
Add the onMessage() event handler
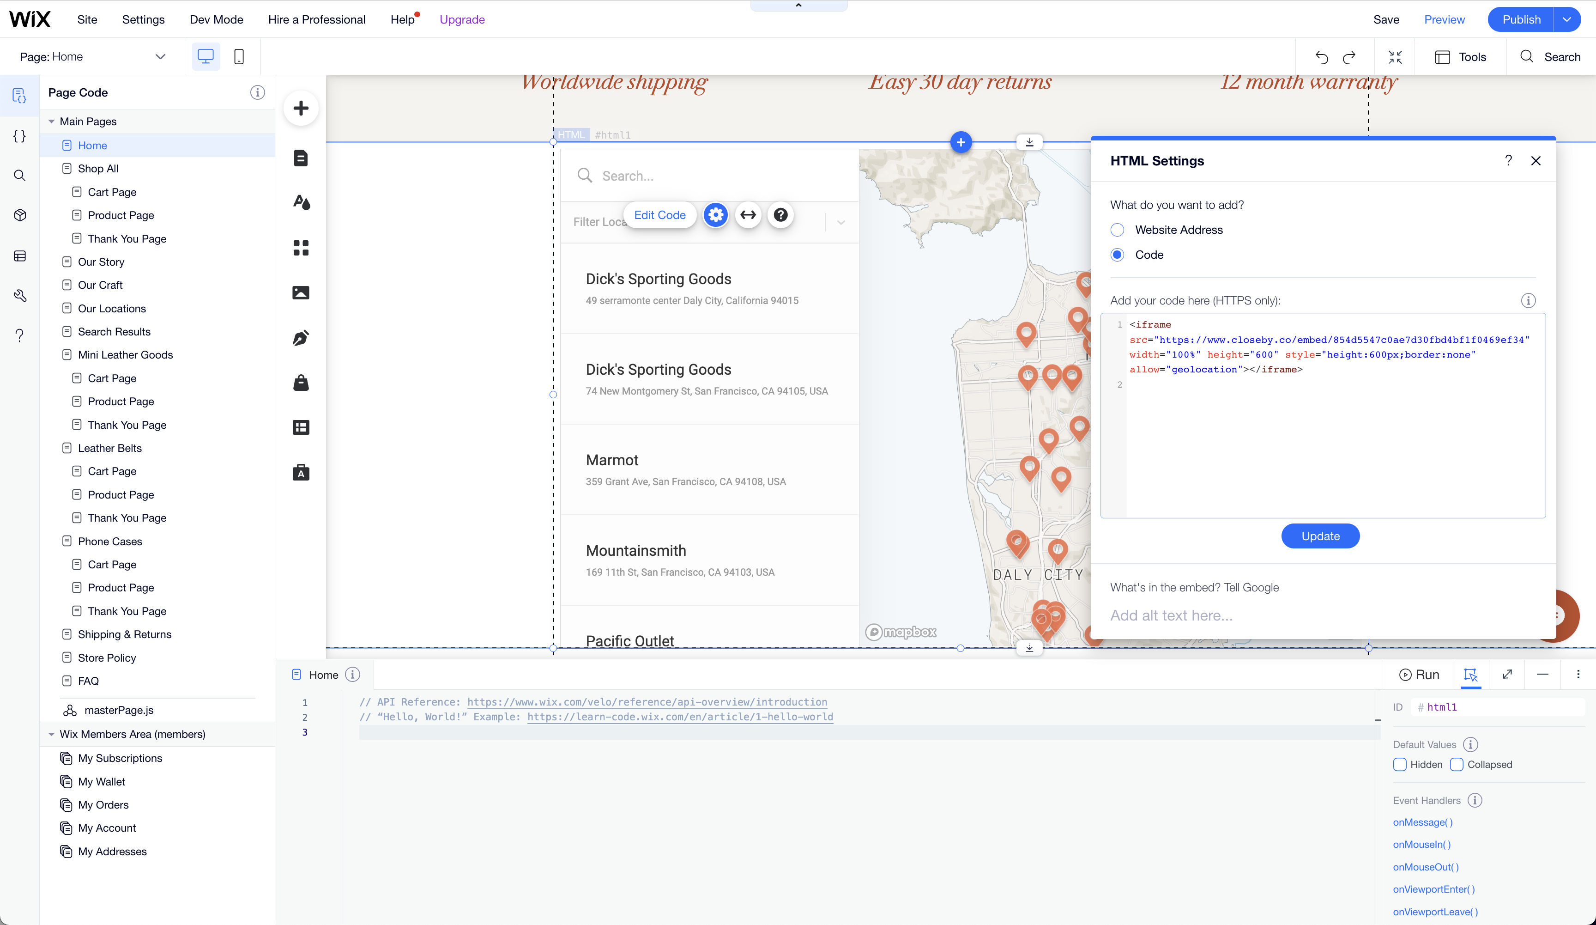(x=1422, y=822)
